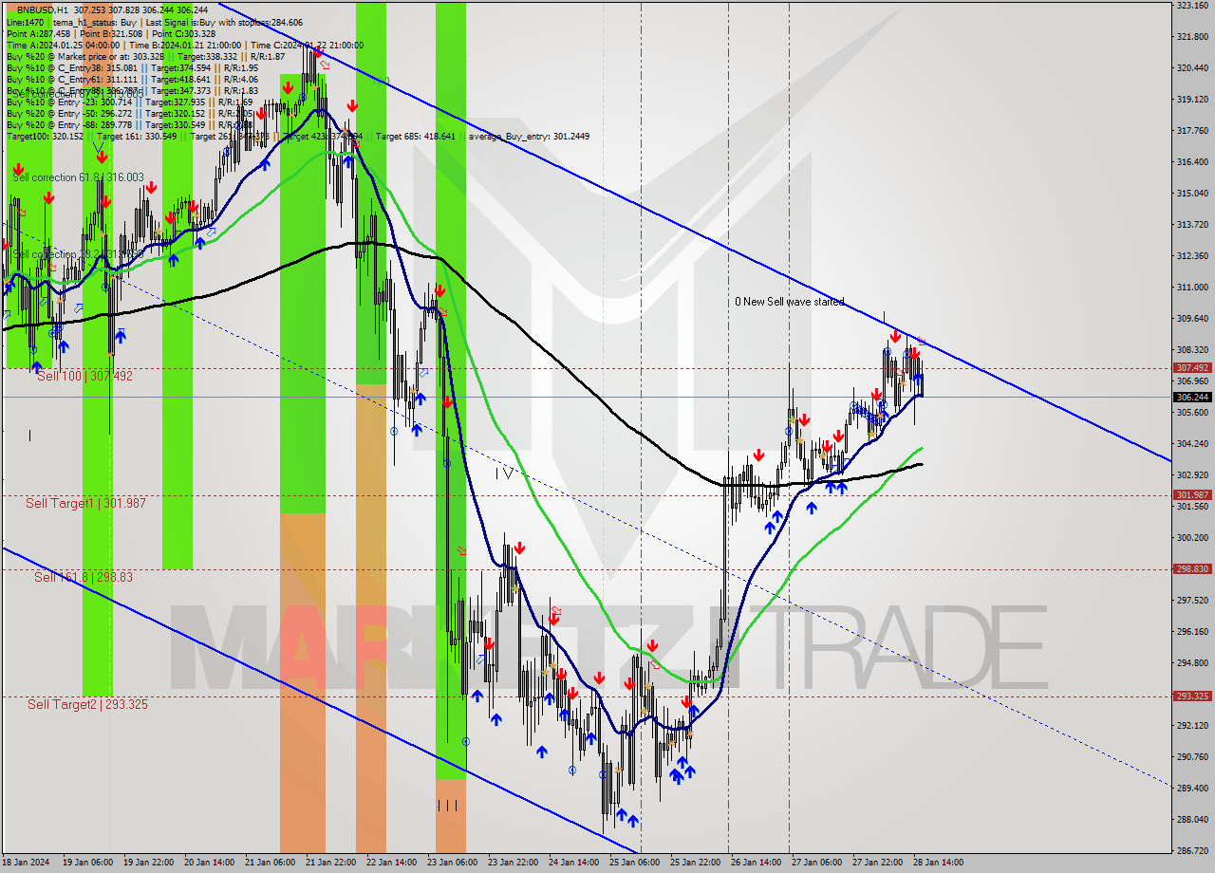The image size is (1215, 873).
Task: Click the 311.000 price axis value
Action: click(1192, 288)
